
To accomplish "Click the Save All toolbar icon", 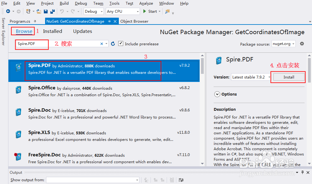I will pyautogui.click(x=52, y=11).
